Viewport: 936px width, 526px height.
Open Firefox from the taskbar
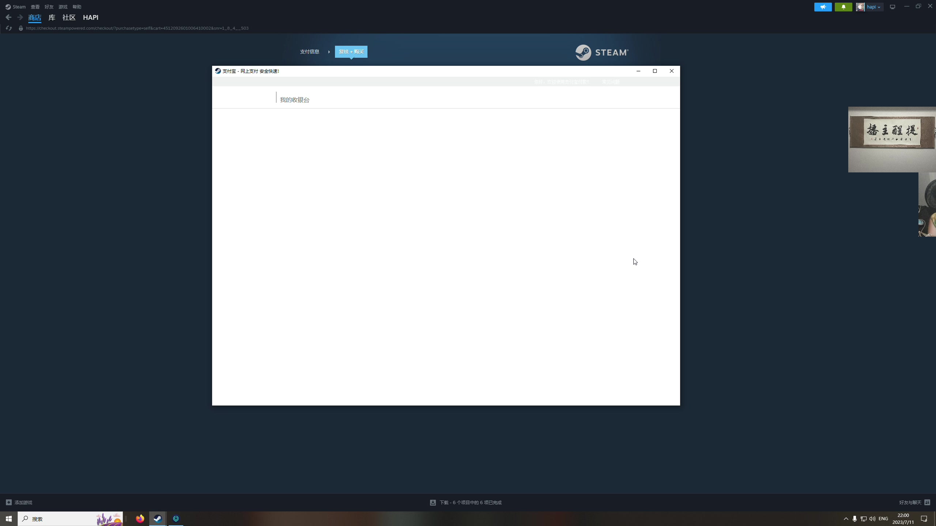pyautogui.click(x=140, y=518)
